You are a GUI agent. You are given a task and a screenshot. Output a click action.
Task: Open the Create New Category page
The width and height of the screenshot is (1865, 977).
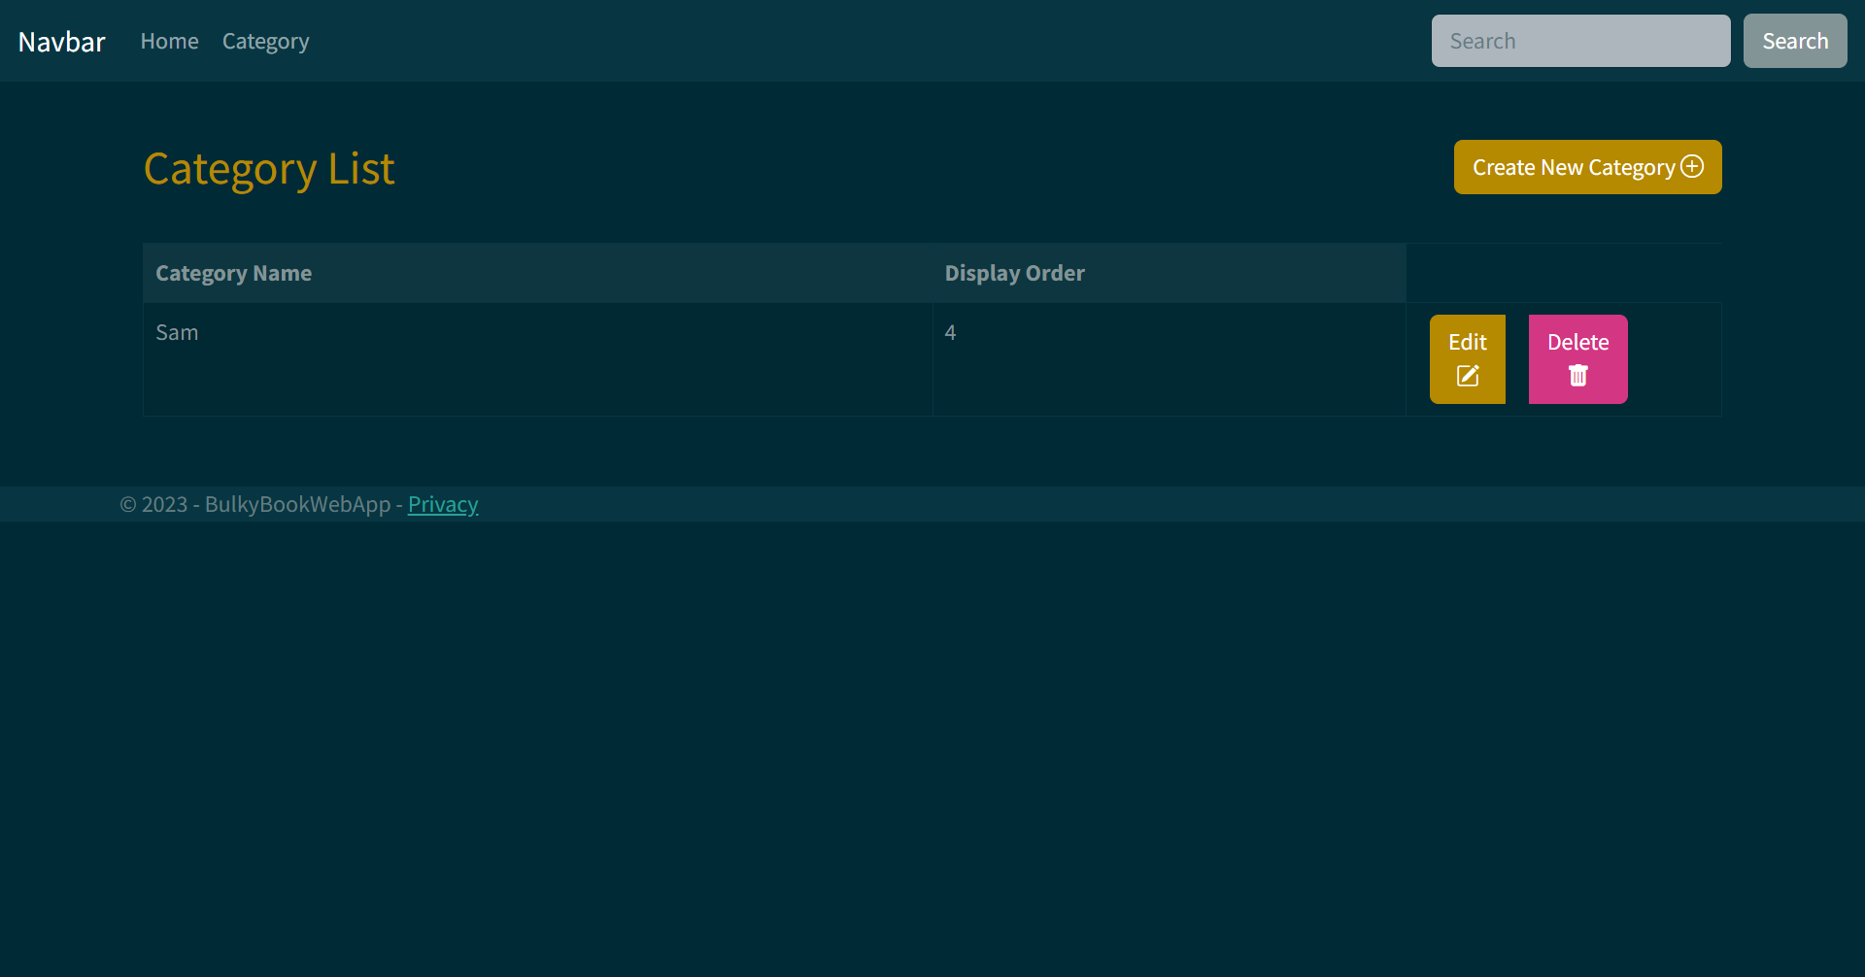1587,166
